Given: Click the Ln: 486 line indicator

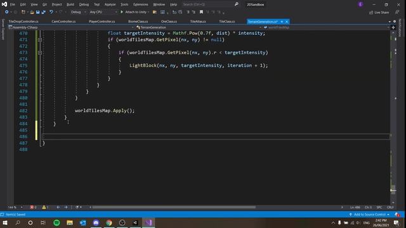Looking at the screenshot, I should pos(355,207).
